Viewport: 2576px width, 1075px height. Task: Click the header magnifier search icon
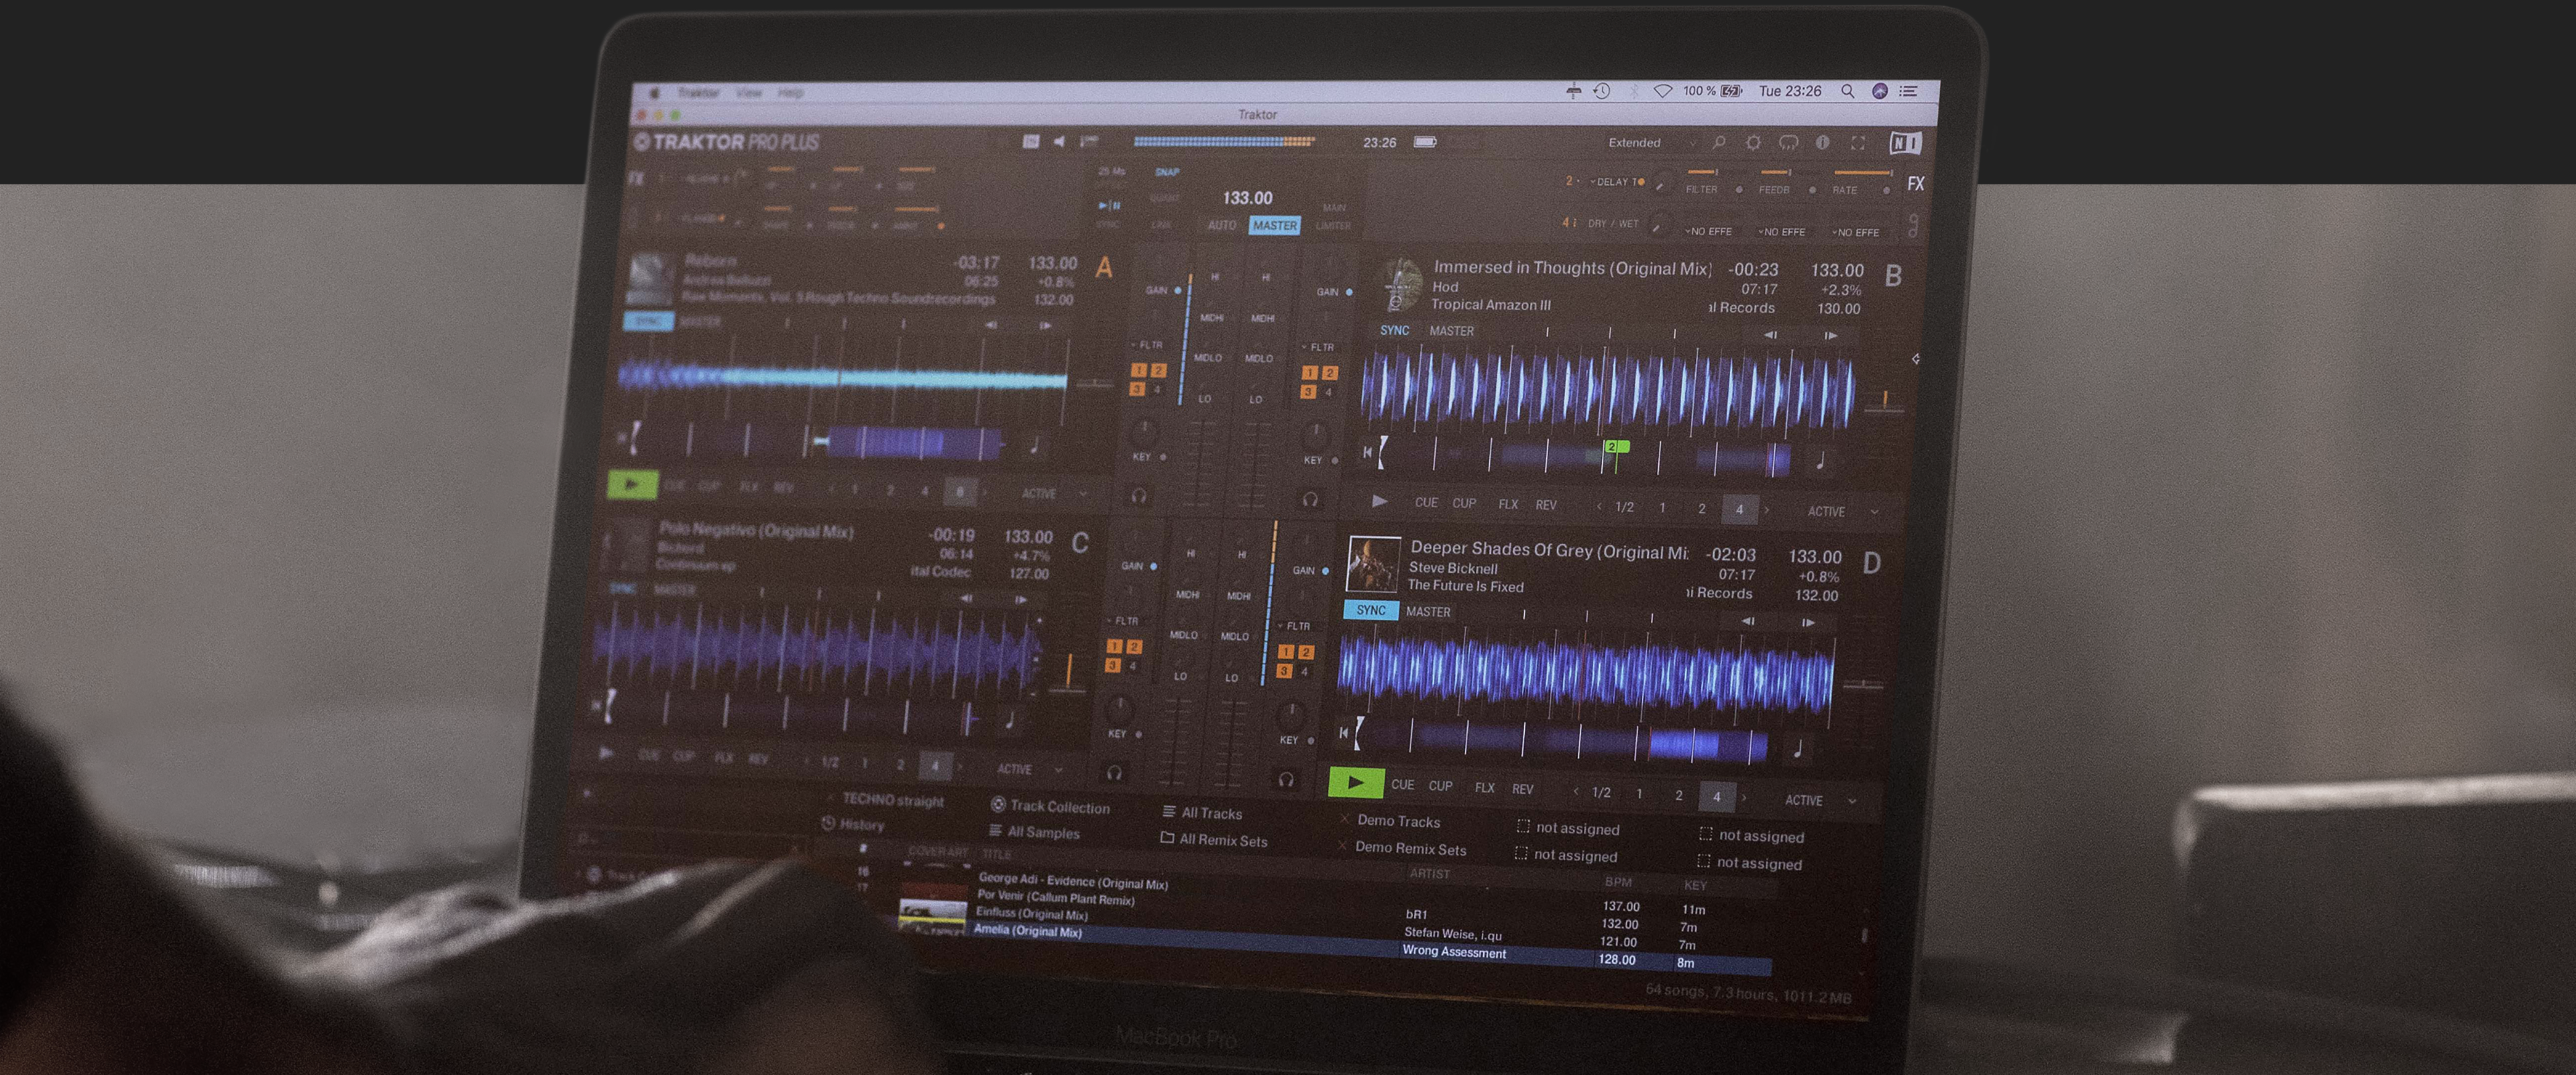pos(1719,143)
